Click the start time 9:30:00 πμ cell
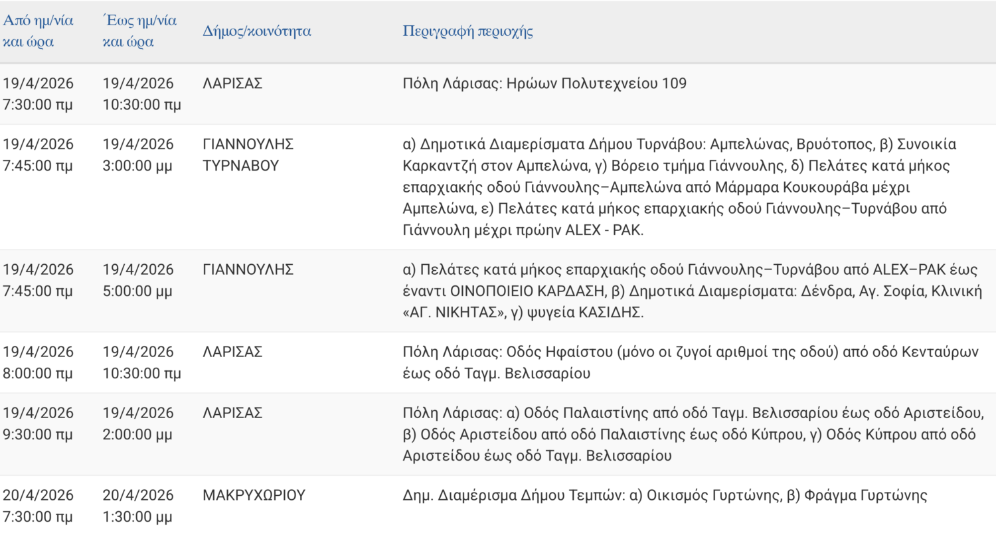Screen dimensions: 996x533 tap(38, 423)
